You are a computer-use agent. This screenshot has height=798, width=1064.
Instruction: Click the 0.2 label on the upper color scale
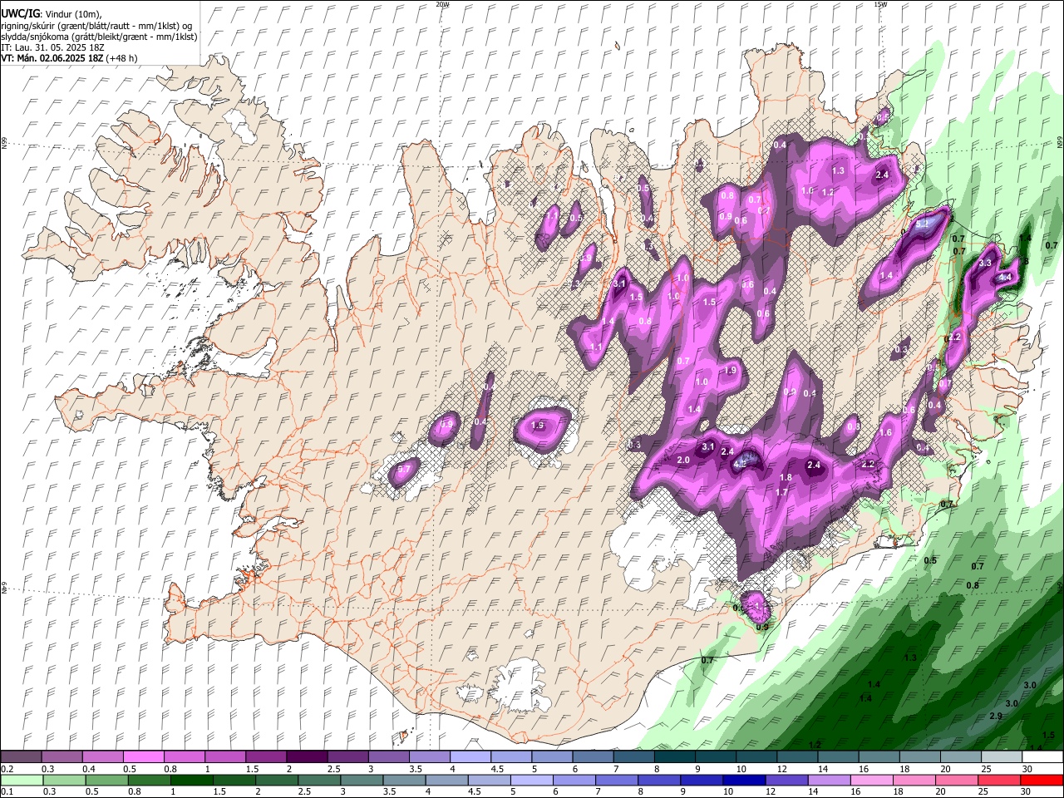pos(7,770)
